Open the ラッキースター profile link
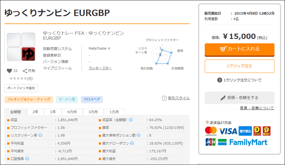285x165 pixels. pos(100,68)
